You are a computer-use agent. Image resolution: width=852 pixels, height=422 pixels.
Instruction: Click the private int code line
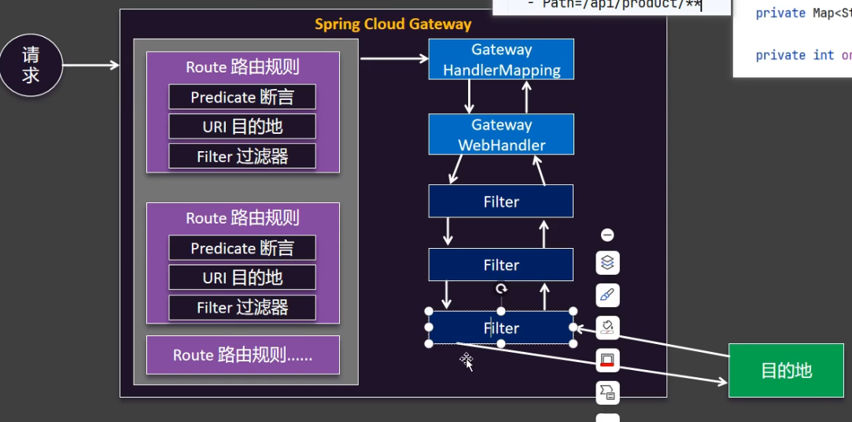pyautogui.click(x=804, y=55)
